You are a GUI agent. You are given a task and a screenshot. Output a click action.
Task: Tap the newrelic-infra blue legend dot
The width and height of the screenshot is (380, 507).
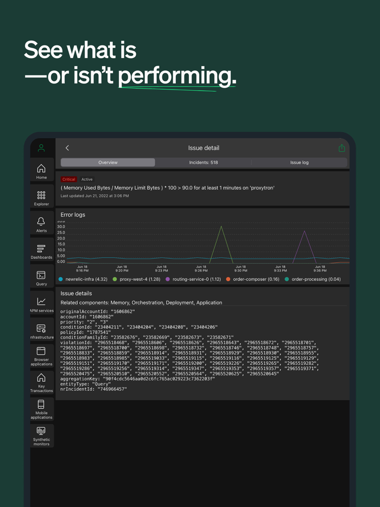click(x=61, y=279)
